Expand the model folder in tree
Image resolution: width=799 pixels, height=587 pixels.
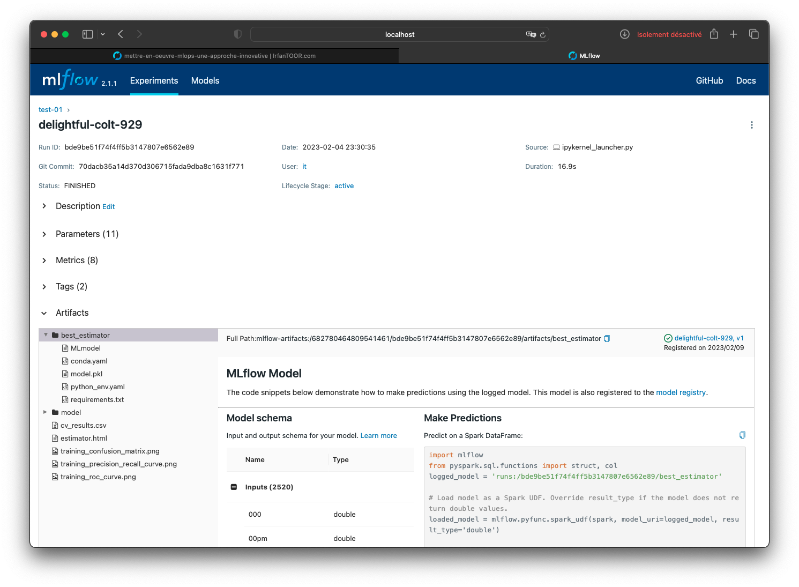point(46,412)
